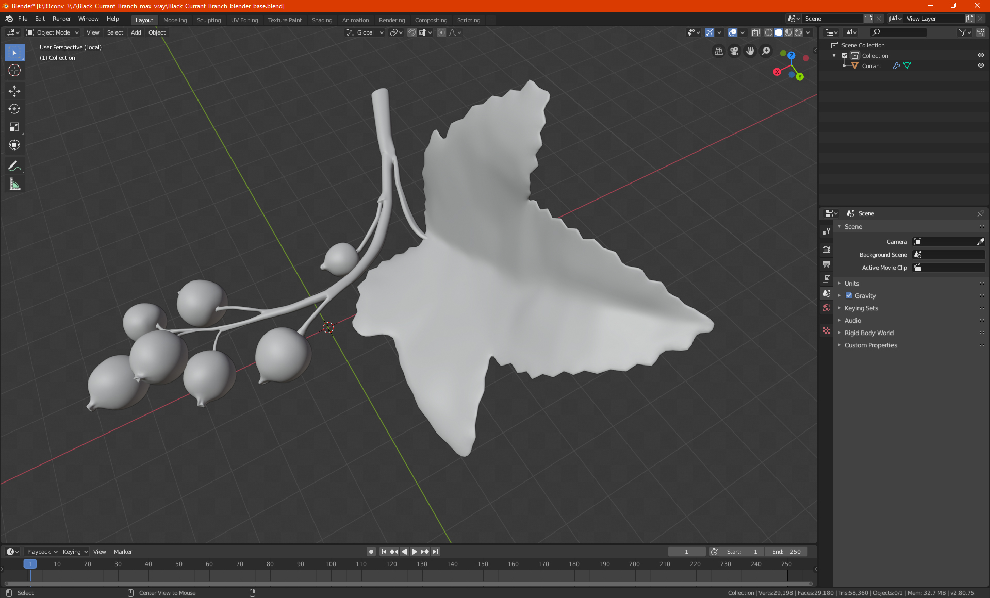990x598 pixels.
Task: Toggle camera view in viewport
Action: 734,51
